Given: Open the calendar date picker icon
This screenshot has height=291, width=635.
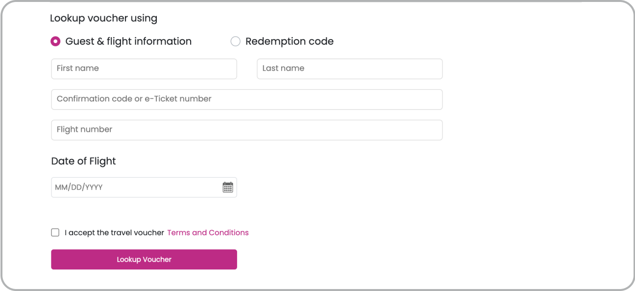Looking at the screenshot, I should (228, 187).
